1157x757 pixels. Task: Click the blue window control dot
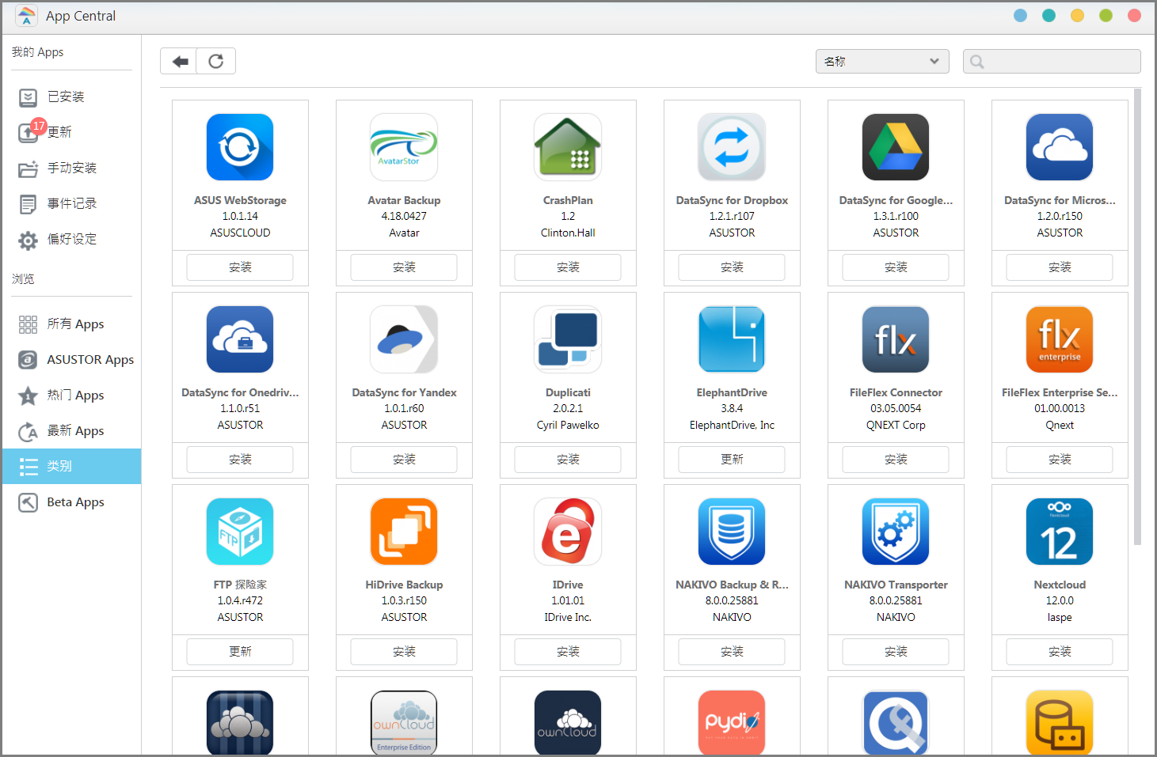(1020, 16)
